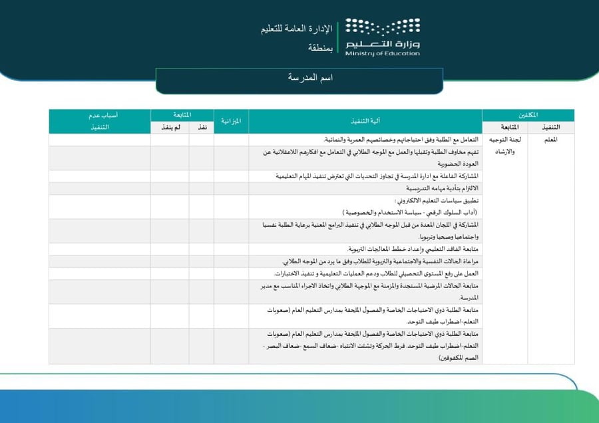599x423 pixels.
Task: Click 'نفذ' cell for row 'الالتزام بتأدية مهامه'
Action: coord(201,189)
